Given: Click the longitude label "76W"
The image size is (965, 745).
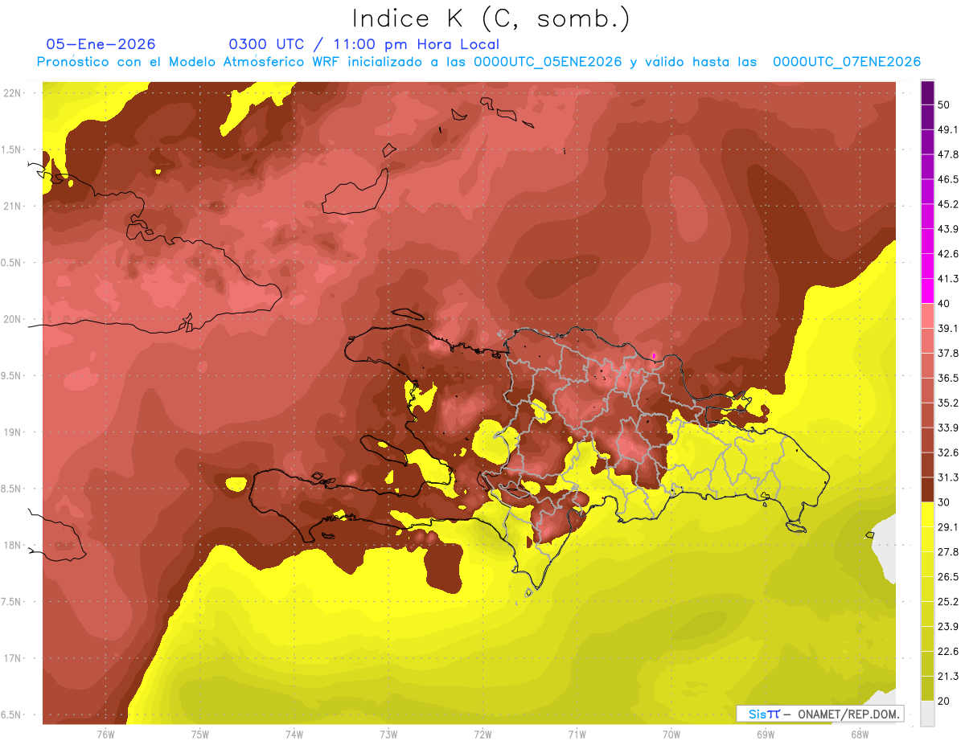Looking at the screenshot, I should (105, 735).
